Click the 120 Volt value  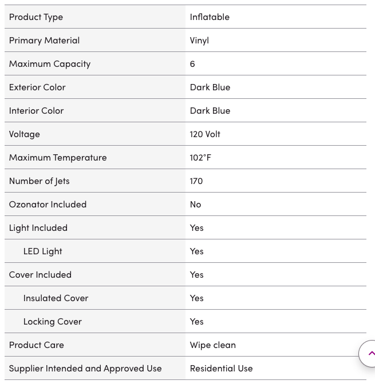coord(205,134)
